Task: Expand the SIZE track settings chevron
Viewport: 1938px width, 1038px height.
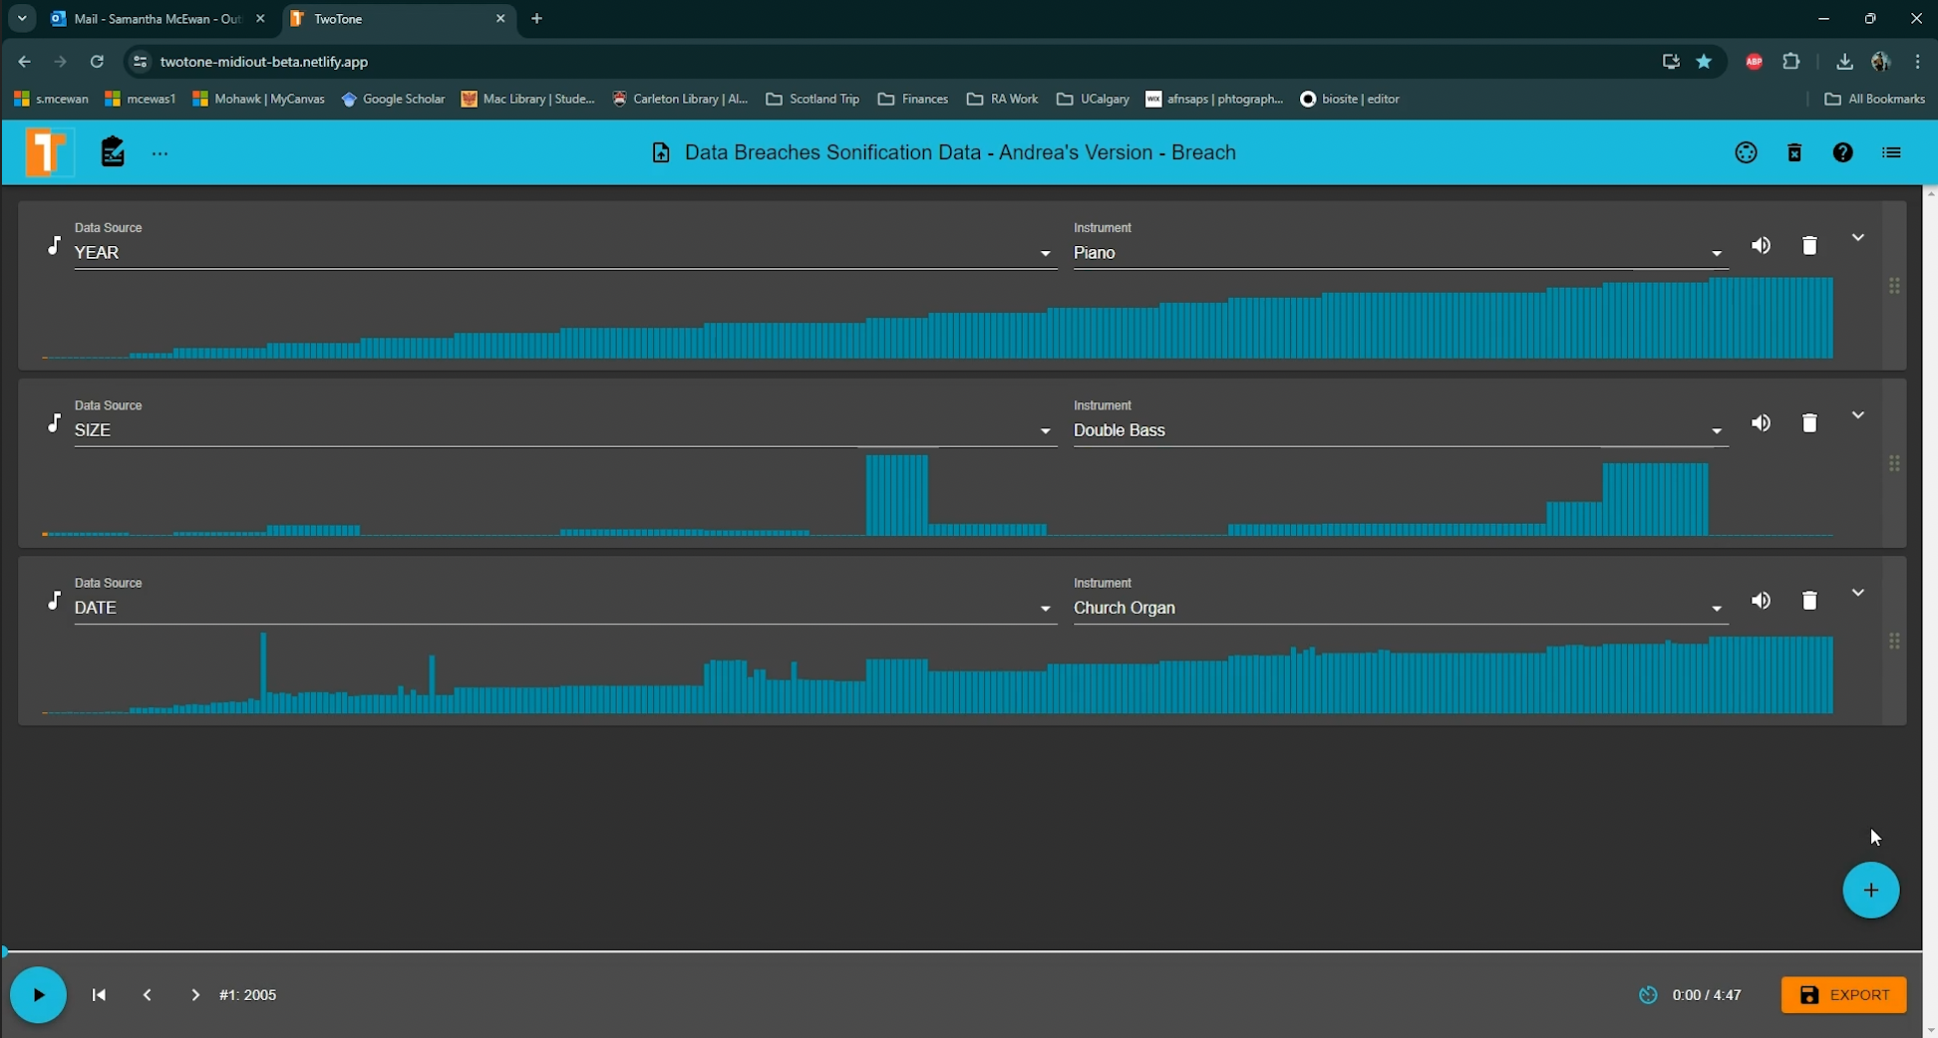Action: pos(1858,414)
